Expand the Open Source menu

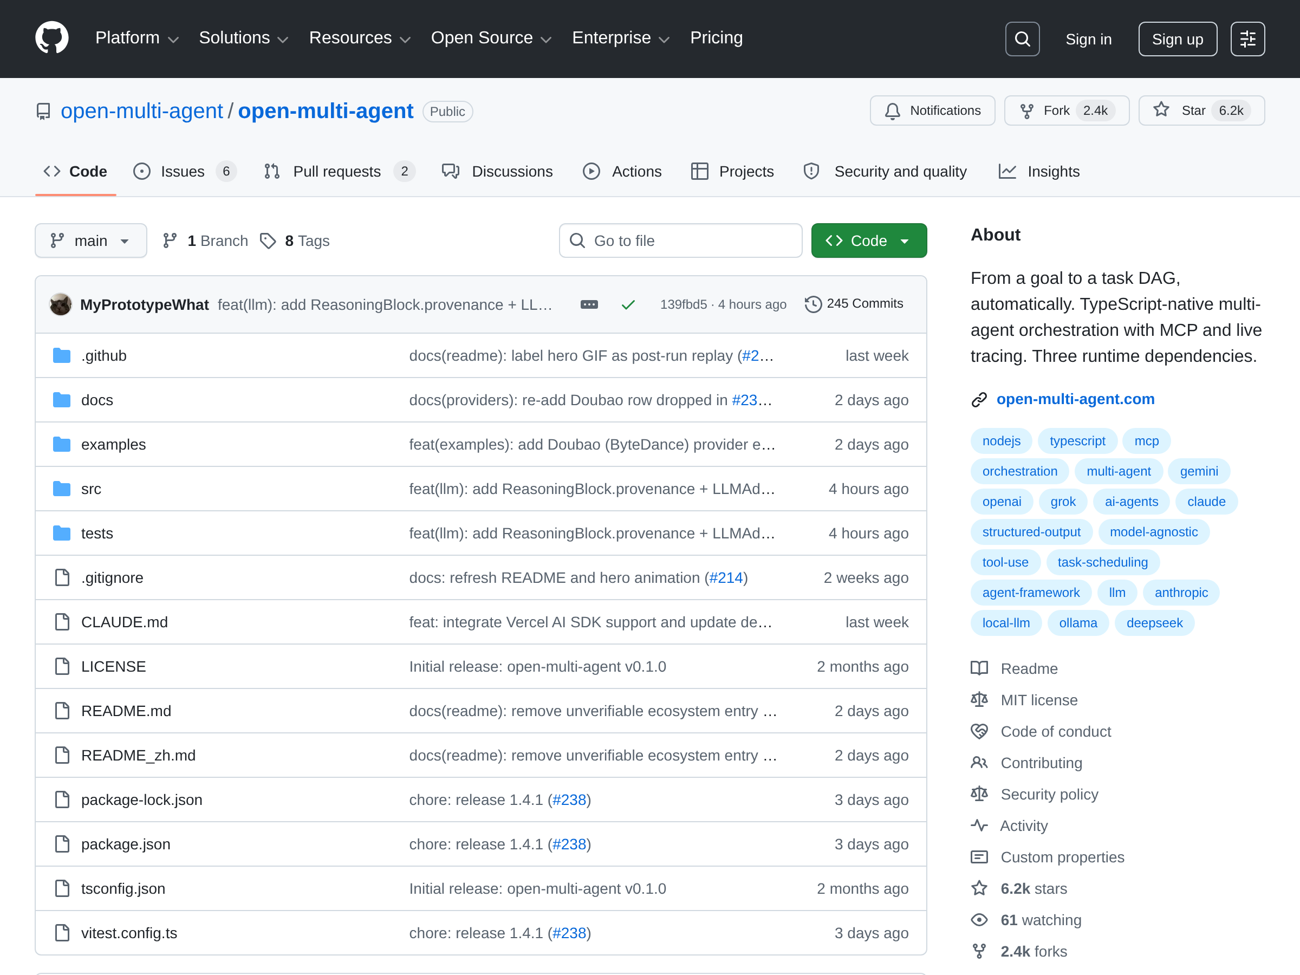point(491,38)
